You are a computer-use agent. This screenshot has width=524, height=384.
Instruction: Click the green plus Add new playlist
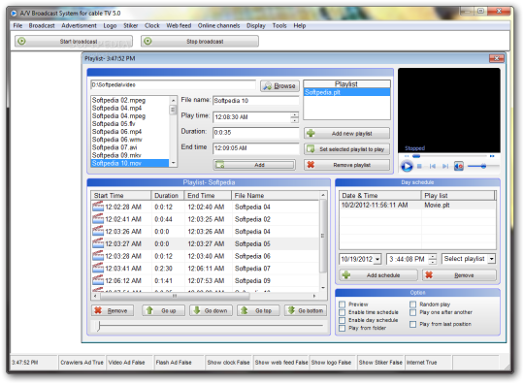pyautogui.click(x=346, y=133)
